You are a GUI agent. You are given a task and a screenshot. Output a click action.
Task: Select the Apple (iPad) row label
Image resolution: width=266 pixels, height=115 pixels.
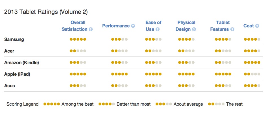click(x=17, y=74)
